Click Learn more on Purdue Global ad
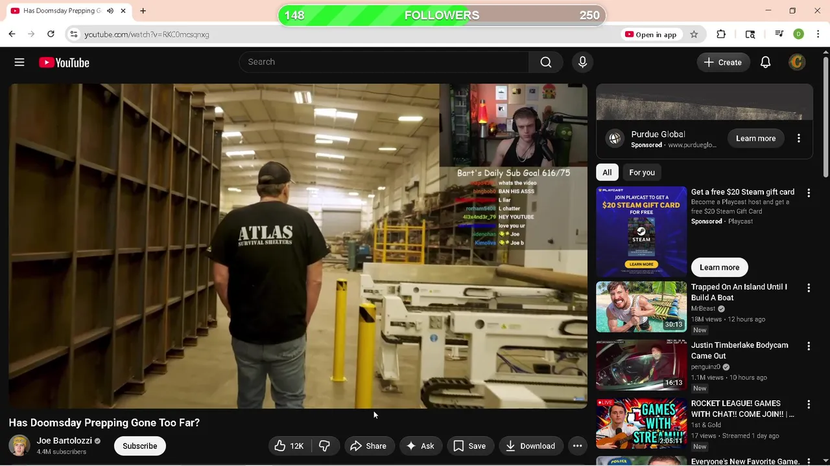The height and width of the screenshot is (466, 830). click(x=755, y=139)
